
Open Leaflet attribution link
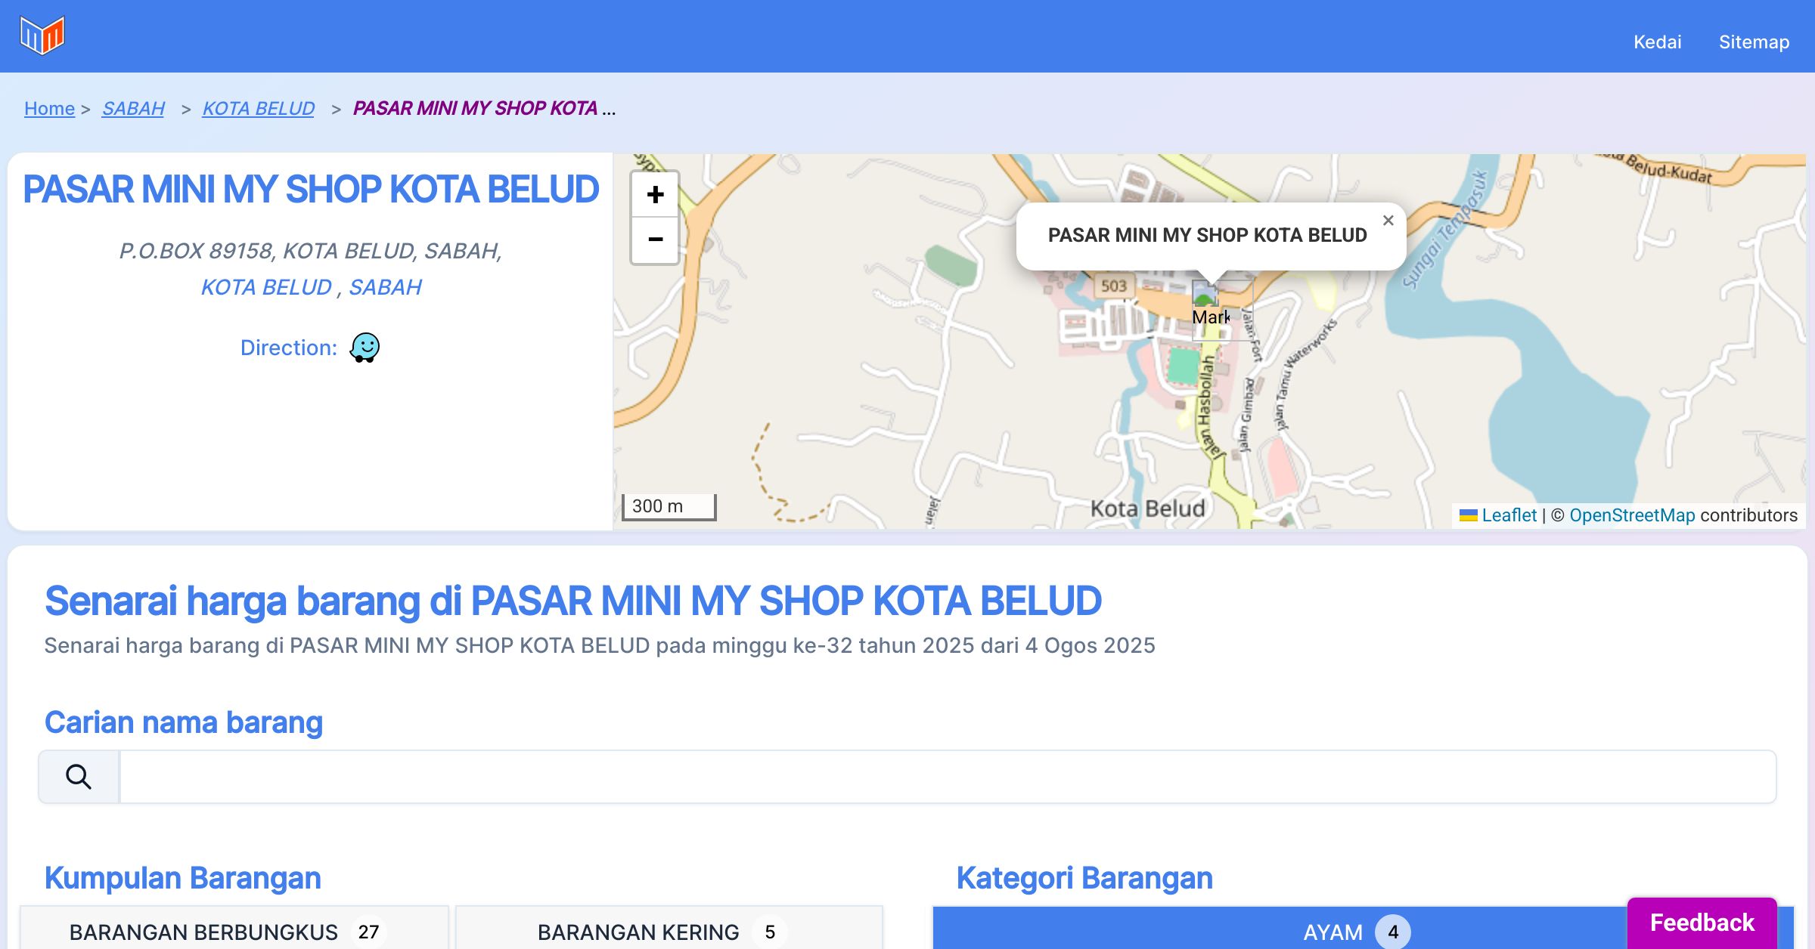click(1509, 515)
